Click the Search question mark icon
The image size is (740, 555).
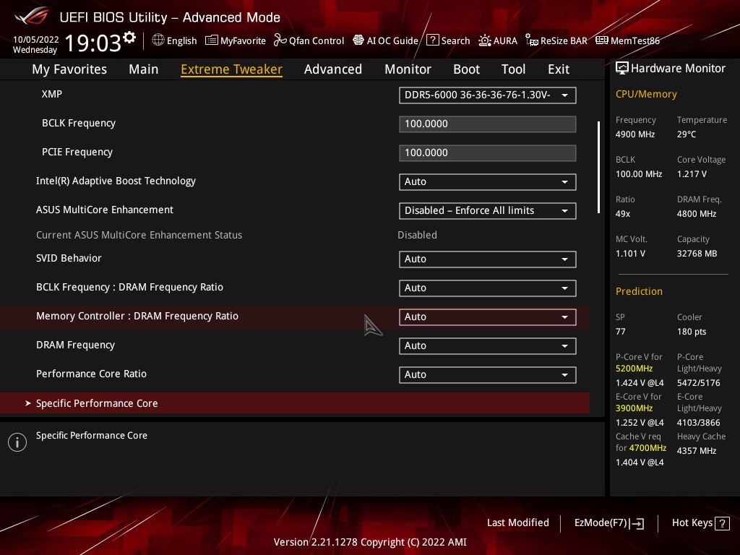(x=432, y=40)
